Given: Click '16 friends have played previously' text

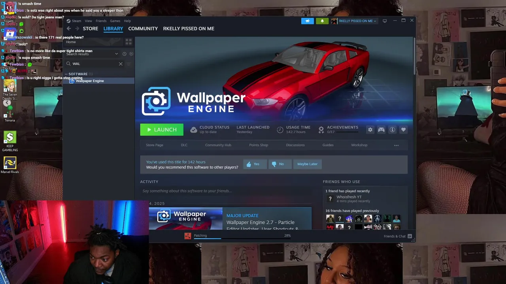Looking at the screenshot, I should [352, 211].
